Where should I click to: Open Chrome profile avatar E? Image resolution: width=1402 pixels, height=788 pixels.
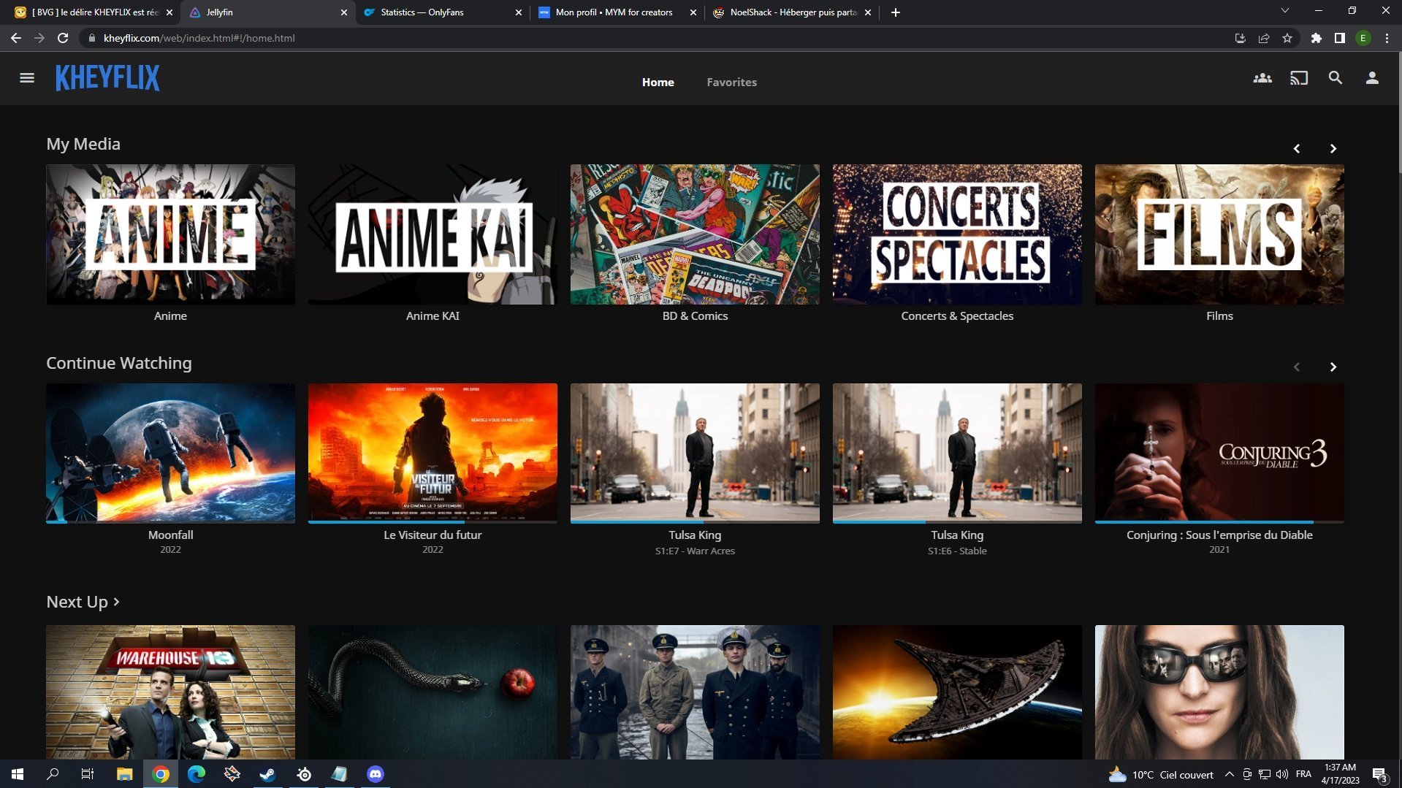pos(1363,38)
